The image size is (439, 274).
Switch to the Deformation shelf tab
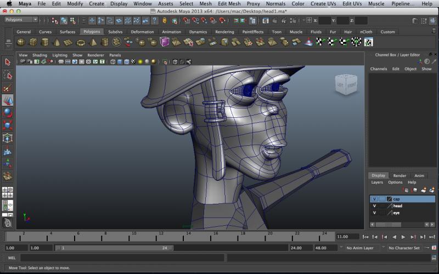pos(142,32)
